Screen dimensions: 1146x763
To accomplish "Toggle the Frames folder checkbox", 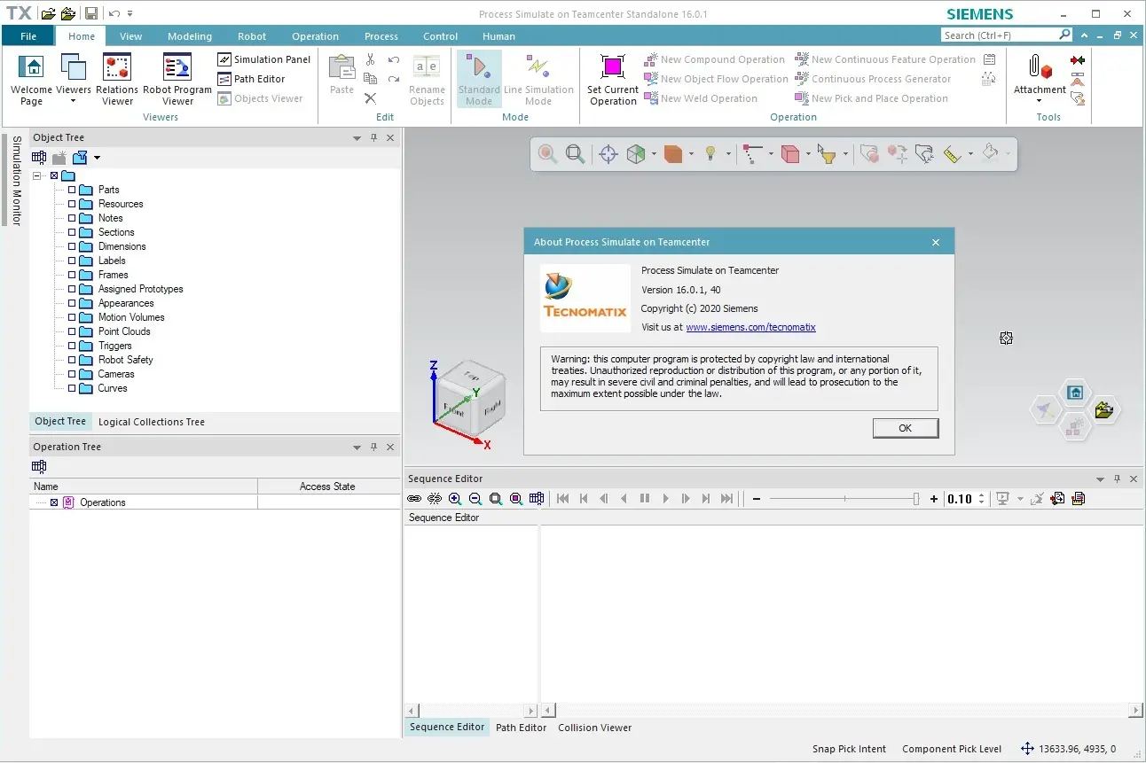I will [73, 275].
